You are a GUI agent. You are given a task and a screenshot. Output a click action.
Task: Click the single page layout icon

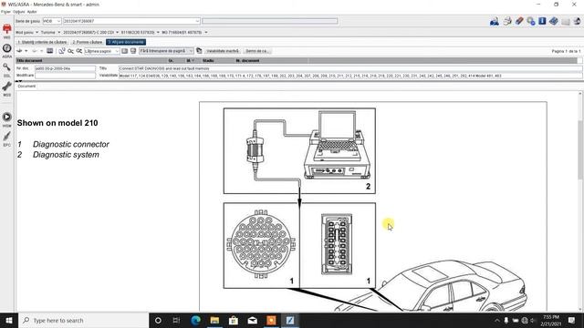pos(125,51)
